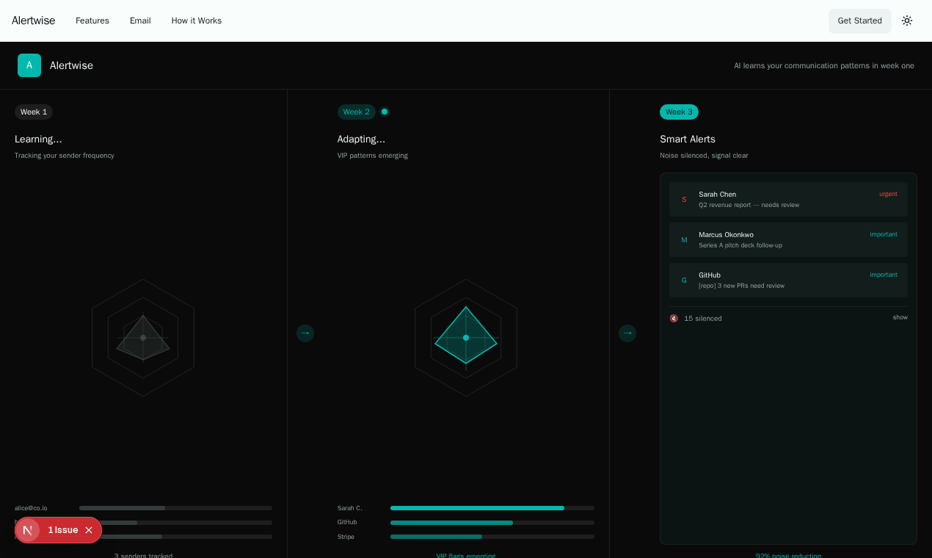Image resolution: width=932 pixels, height=558 pixels.
Task: Click the 'Sarah C.' label
Action: coord(350,508)
